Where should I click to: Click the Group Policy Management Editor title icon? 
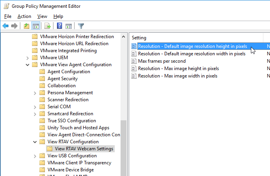pos(6,6)
